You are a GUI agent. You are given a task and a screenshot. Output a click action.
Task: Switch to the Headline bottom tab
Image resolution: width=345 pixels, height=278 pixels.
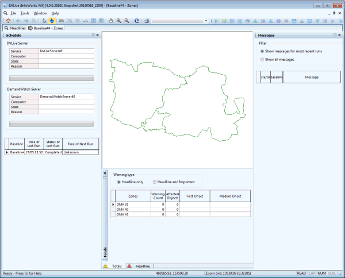(x=140, y=266)
